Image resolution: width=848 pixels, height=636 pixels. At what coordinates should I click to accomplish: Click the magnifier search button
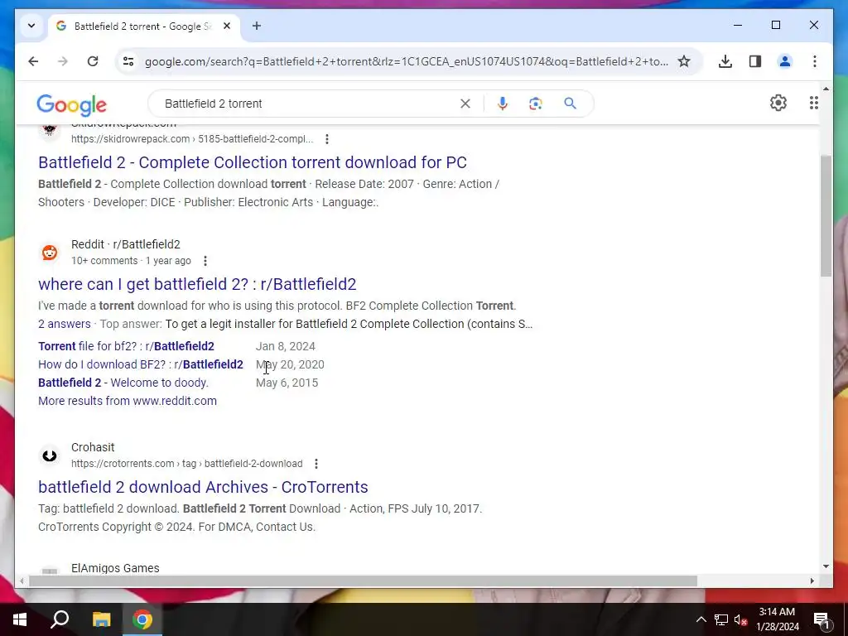pyautogui.click(x=570, y=104)
